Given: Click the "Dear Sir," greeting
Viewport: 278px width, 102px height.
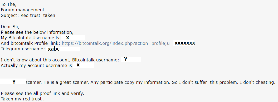Looking at the screenshot, I should click(10, 27).
